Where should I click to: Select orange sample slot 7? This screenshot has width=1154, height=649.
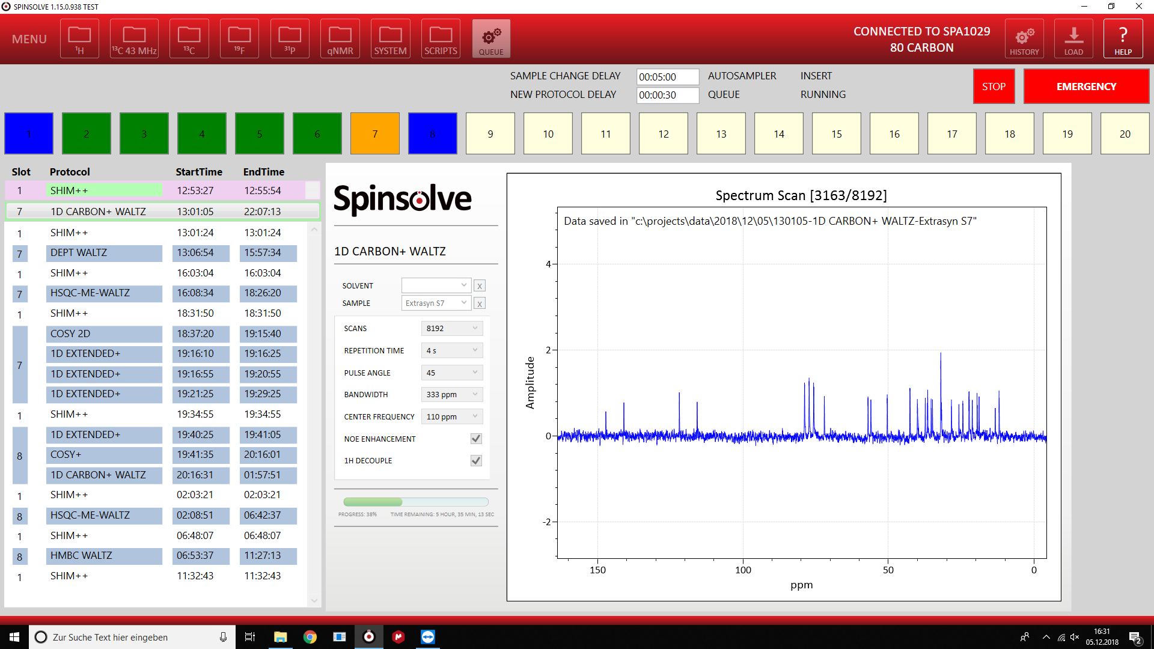tap(375, 133)
